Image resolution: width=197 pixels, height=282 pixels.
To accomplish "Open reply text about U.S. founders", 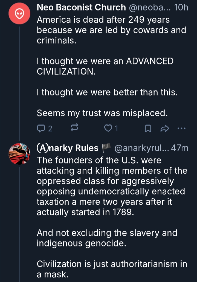I will 112,186.
